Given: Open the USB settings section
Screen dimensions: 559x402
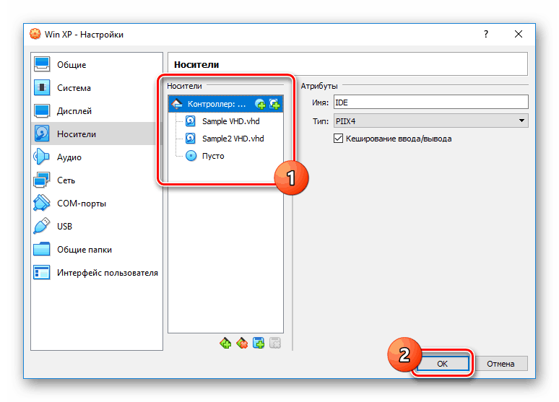Looking at the screenshot, I should (x=96, y=227).
